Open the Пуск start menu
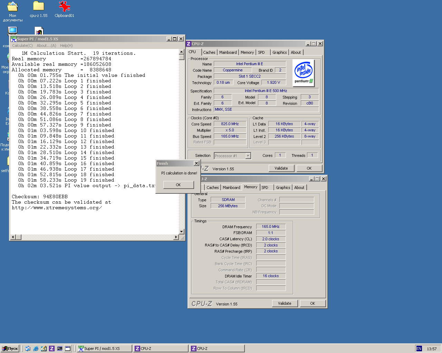The image size is (442, 353). [10, 349]
